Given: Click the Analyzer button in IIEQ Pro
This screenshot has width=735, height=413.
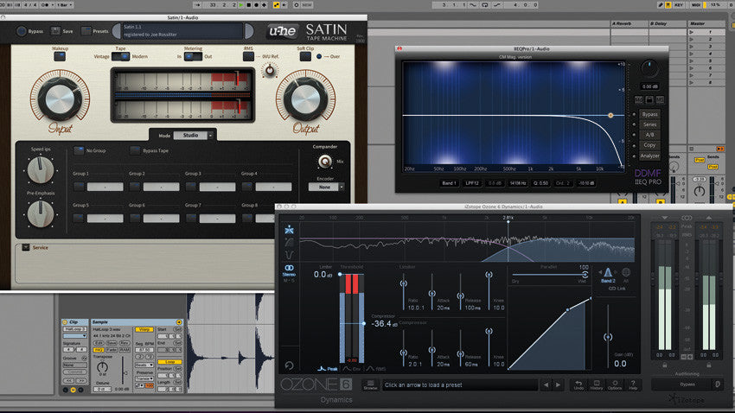Looking at the screenshot, I should 649,156.
